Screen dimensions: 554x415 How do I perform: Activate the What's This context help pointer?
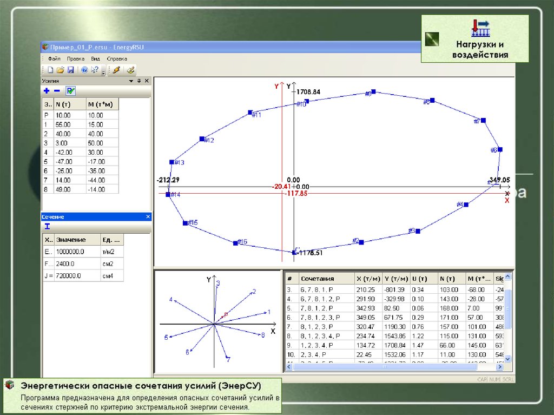(x=95, y=70)
